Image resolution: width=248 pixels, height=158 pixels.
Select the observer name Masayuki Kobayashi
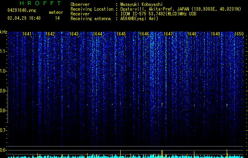tap(142, 4)
